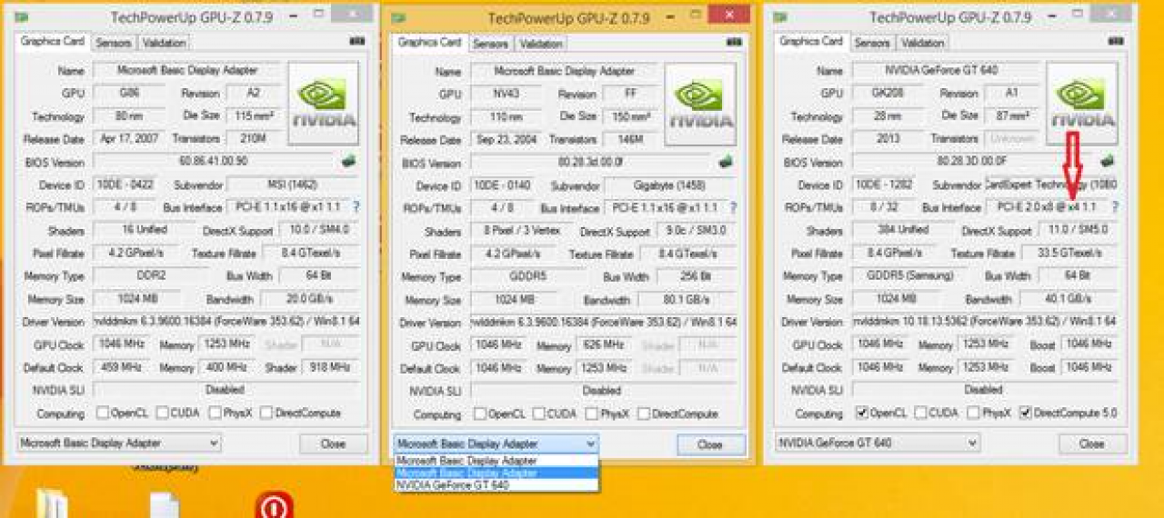Click the name field NVIDIA GeForce GT 640
Viewport: 1164px width, 518px height.
tap(947, 70)
